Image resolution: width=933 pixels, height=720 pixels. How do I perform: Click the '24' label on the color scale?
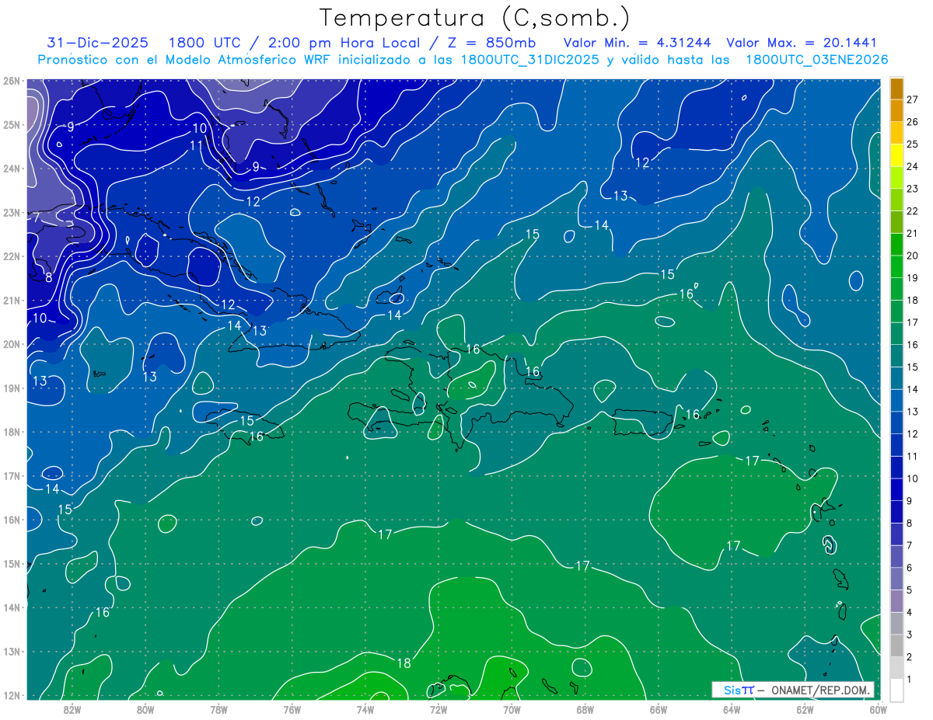pos(912,166)
